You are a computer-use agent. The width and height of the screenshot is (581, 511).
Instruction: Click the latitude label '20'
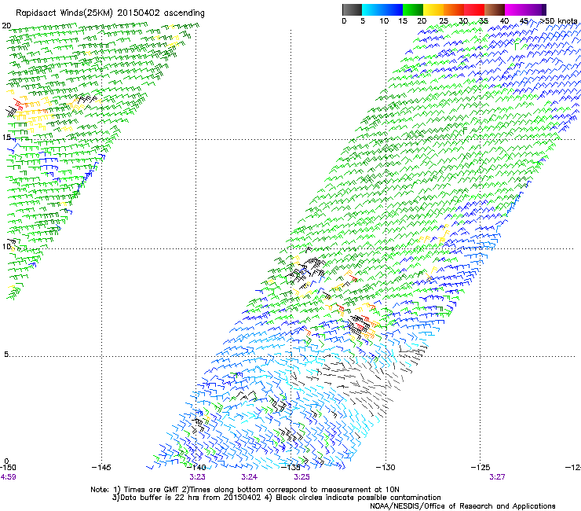click(6, 26)
